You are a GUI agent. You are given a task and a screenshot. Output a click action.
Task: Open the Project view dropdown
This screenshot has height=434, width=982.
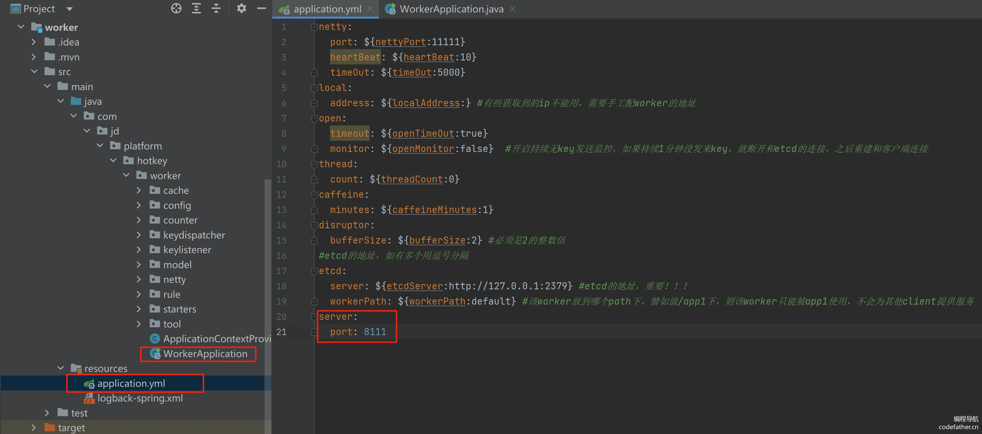pos(70,9)
